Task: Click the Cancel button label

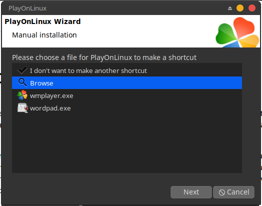Action: coord(238,192)
